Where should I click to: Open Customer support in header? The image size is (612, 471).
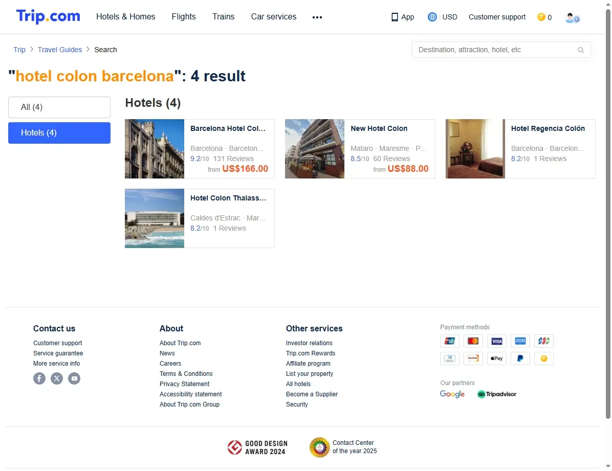tap(497, 17)
